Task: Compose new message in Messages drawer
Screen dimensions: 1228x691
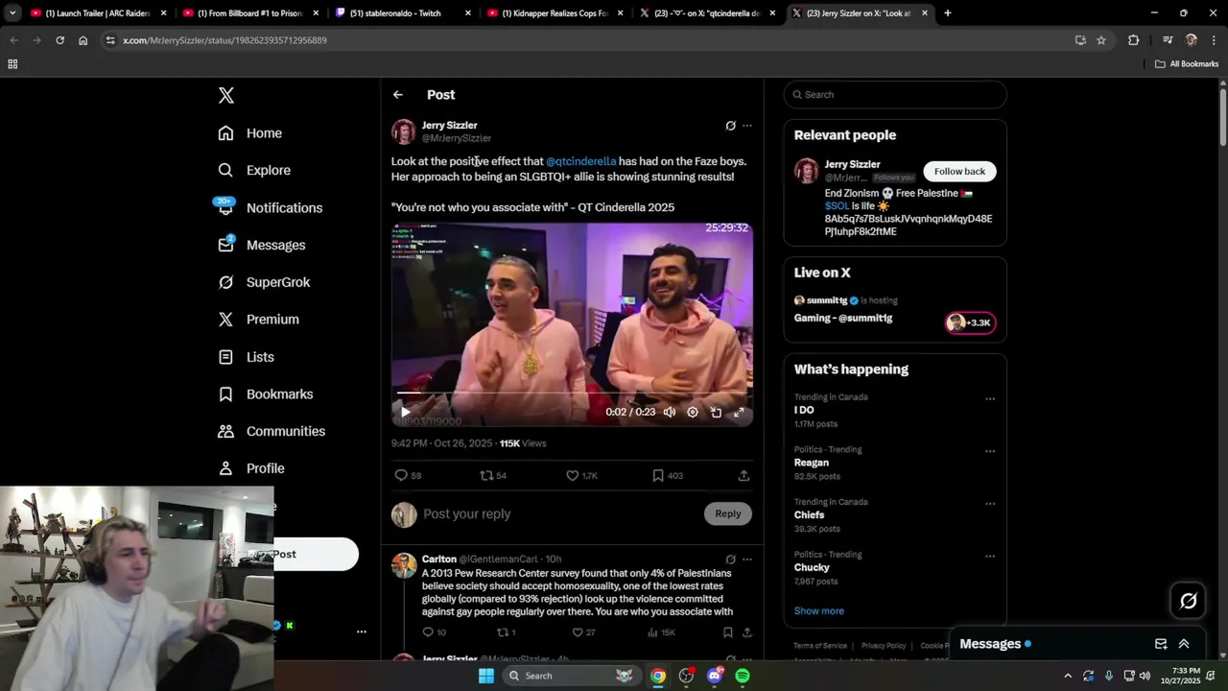Action: click(1161, 644)
